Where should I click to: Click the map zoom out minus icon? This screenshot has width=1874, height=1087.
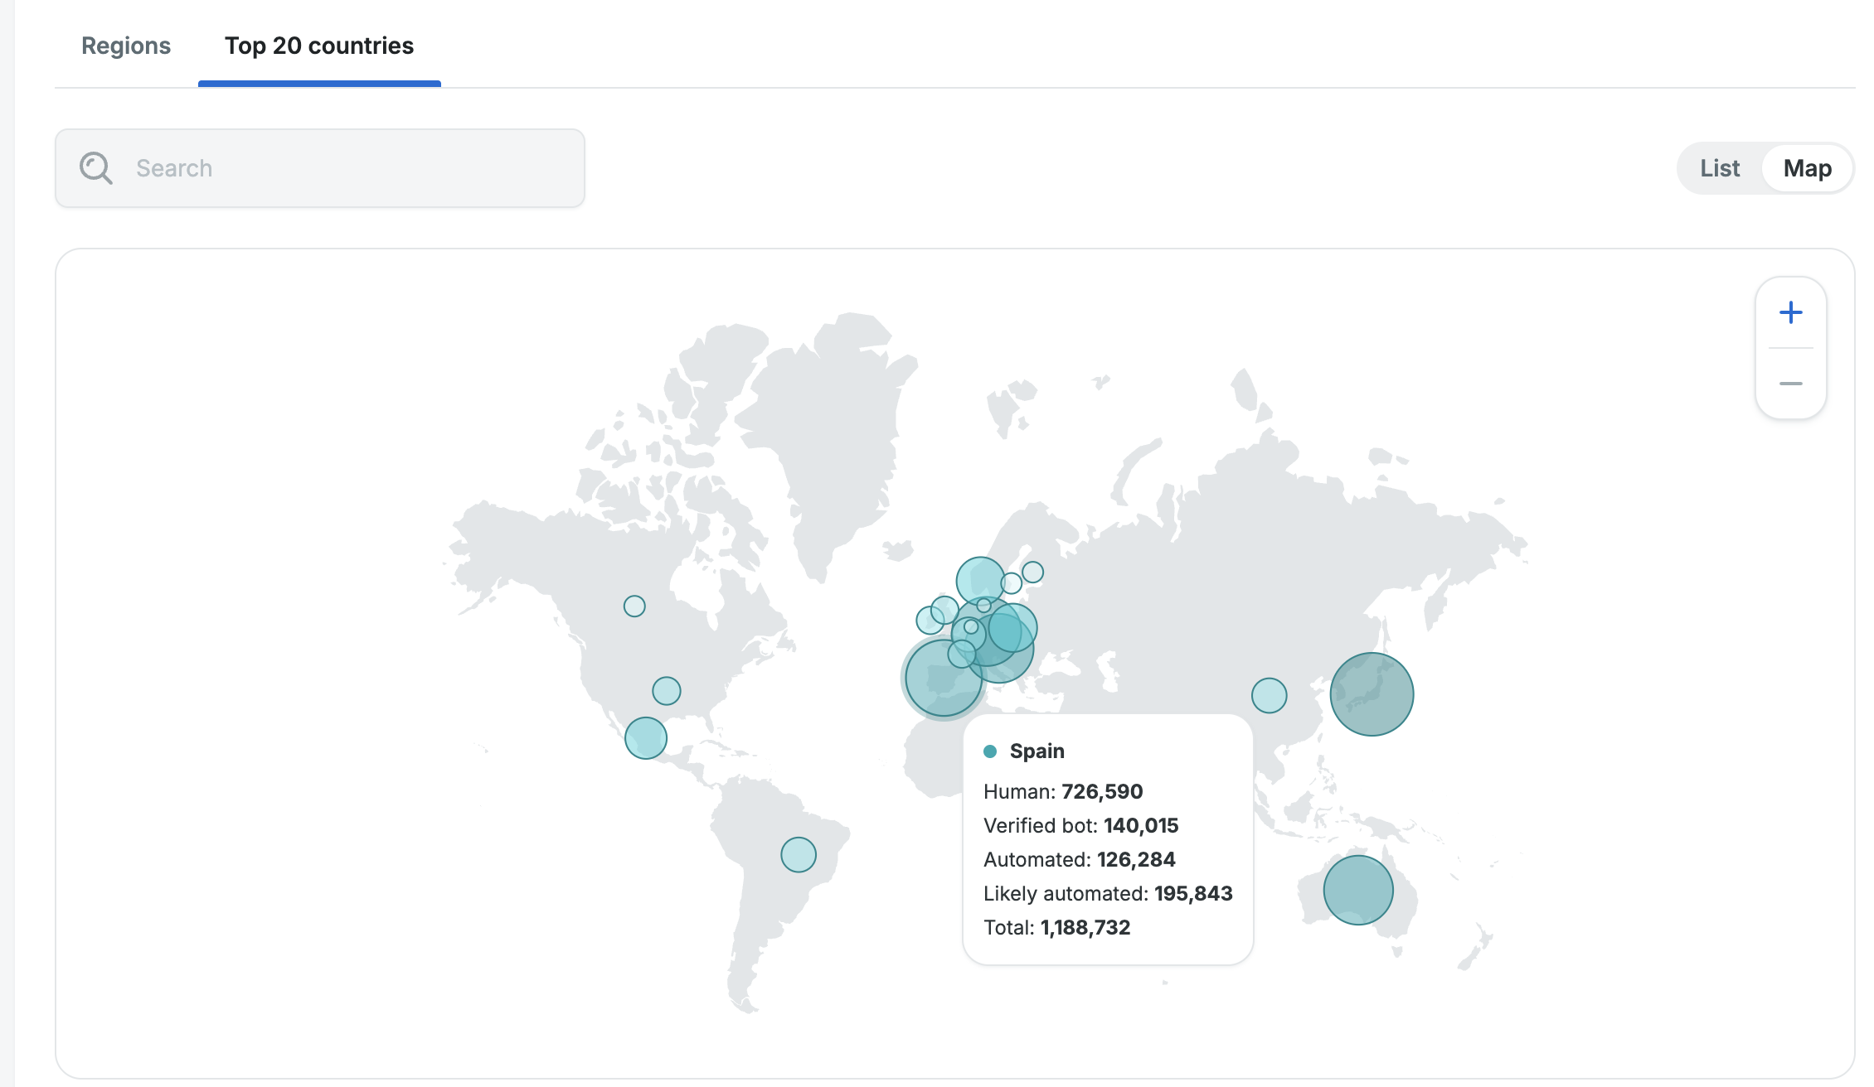click(x=1790, y=384)
